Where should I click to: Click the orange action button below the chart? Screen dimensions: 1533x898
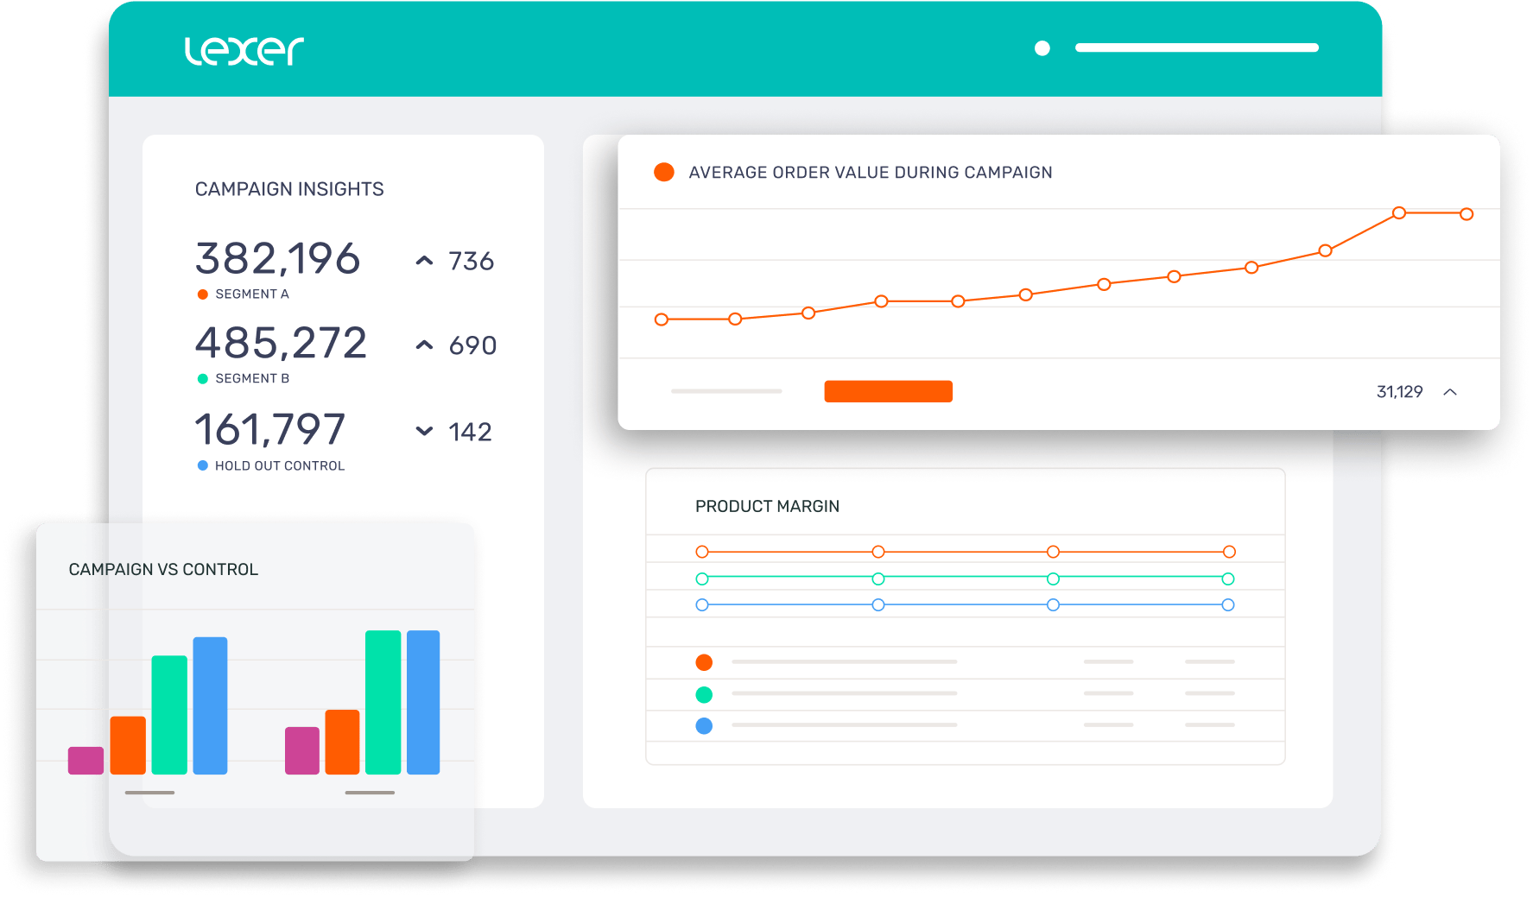pyautogui.click(x=888, y=390)
